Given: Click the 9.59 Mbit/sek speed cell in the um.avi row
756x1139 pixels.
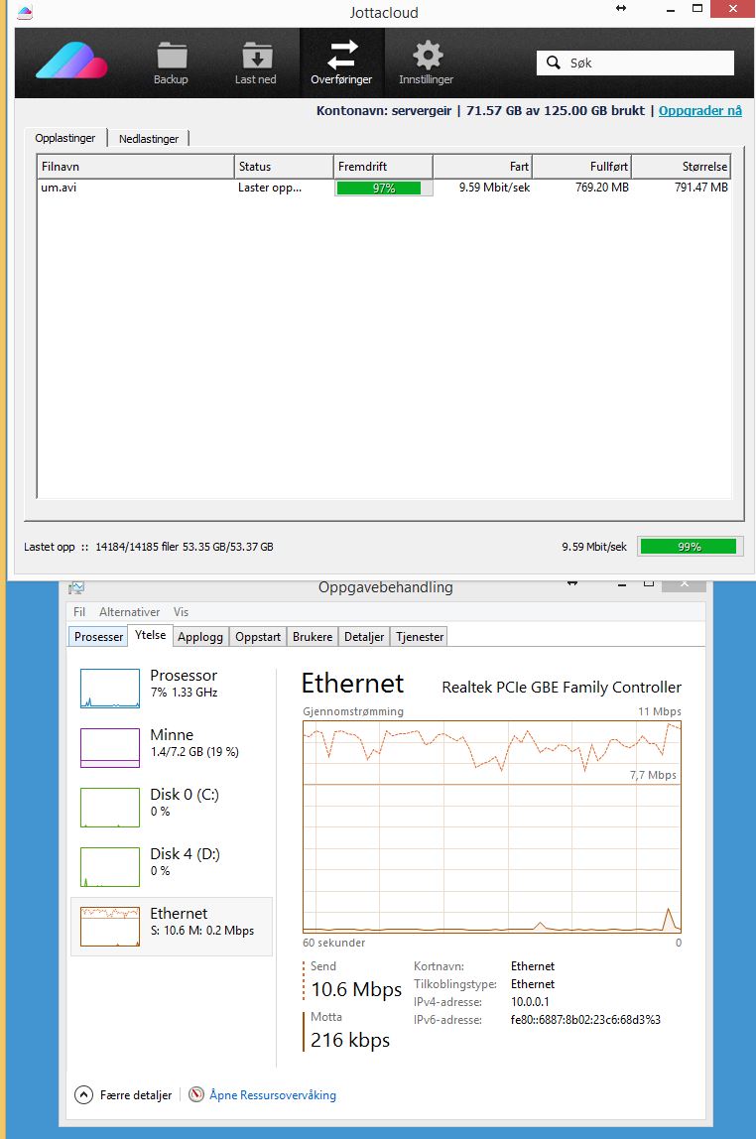Looking at the screenshot, I should coord(494,188).
